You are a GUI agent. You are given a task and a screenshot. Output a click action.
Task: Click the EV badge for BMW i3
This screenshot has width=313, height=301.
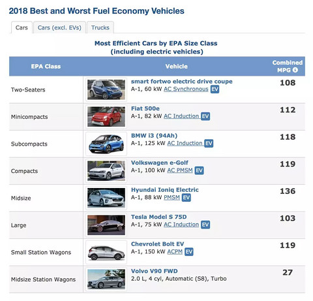pos(209,143)
